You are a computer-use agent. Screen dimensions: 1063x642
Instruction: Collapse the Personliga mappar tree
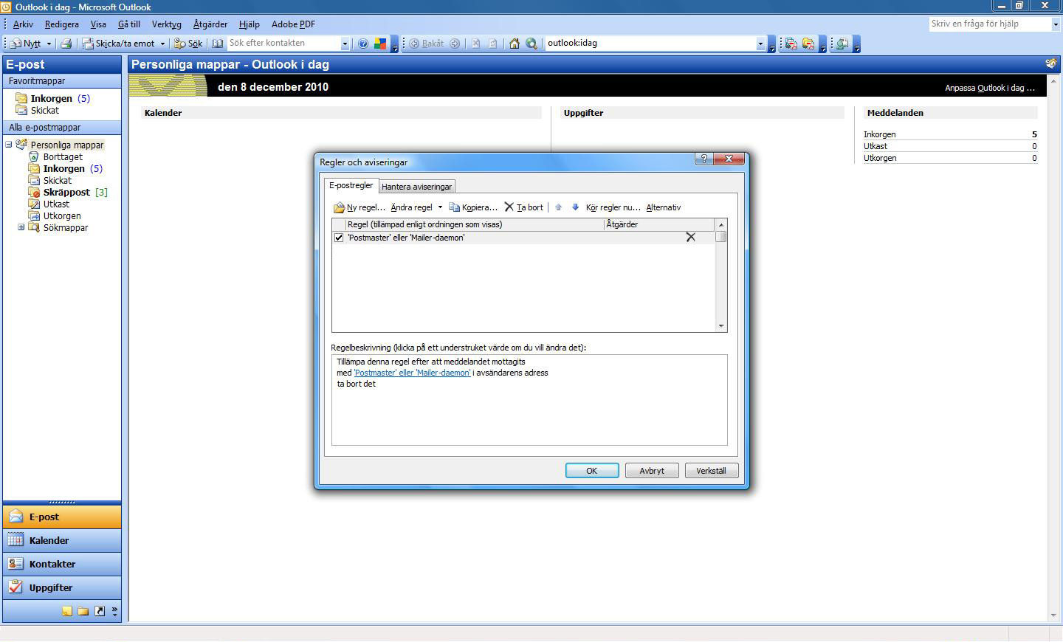(x=9, y=145)
